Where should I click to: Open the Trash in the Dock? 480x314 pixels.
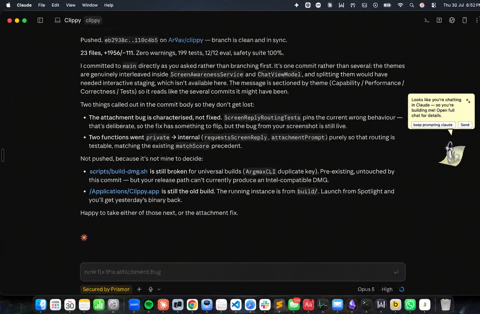pyautogui.click(x=445, y=305)
